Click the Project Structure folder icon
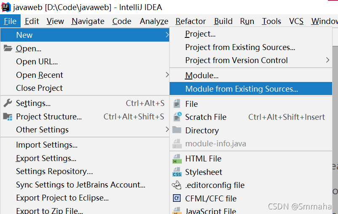This screenshot has height=214, width=338. coord(8,116)
